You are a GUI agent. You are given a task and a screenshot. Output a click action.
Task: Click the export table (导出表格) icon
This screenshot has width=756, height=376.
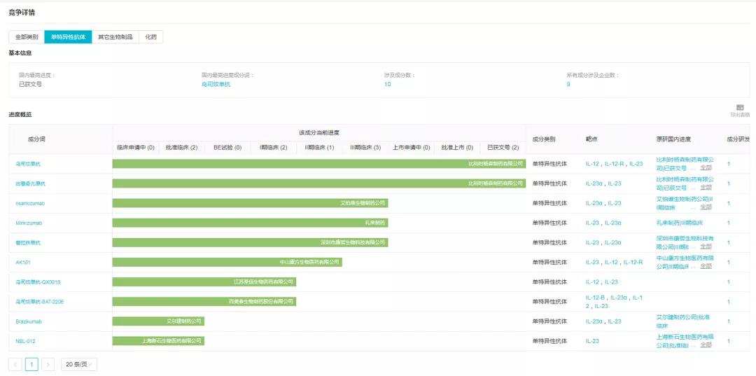[739, 108]
